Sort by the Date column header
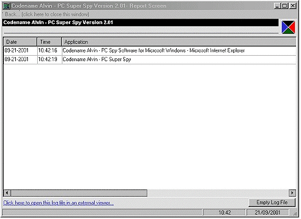 pos(20,42)
